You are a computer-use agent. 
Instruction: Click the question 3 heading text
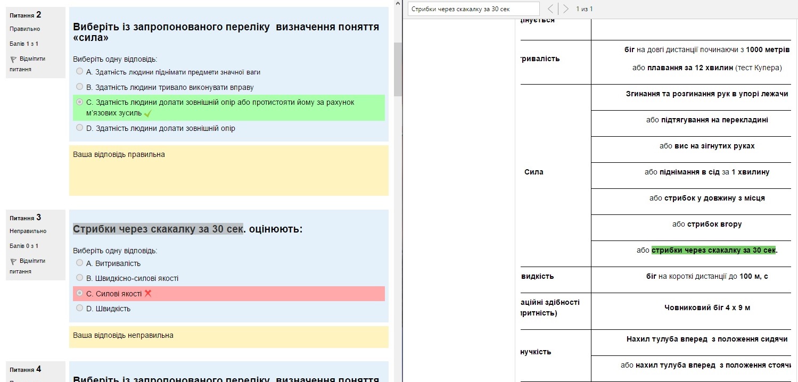pyautogui.click(x=187, y=229)
